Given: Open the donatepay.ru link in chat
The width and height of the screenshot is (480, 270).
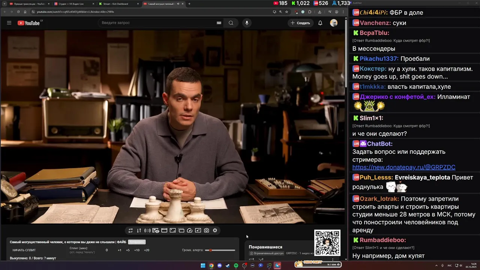Looking at the screenshot, I should 404,167.
